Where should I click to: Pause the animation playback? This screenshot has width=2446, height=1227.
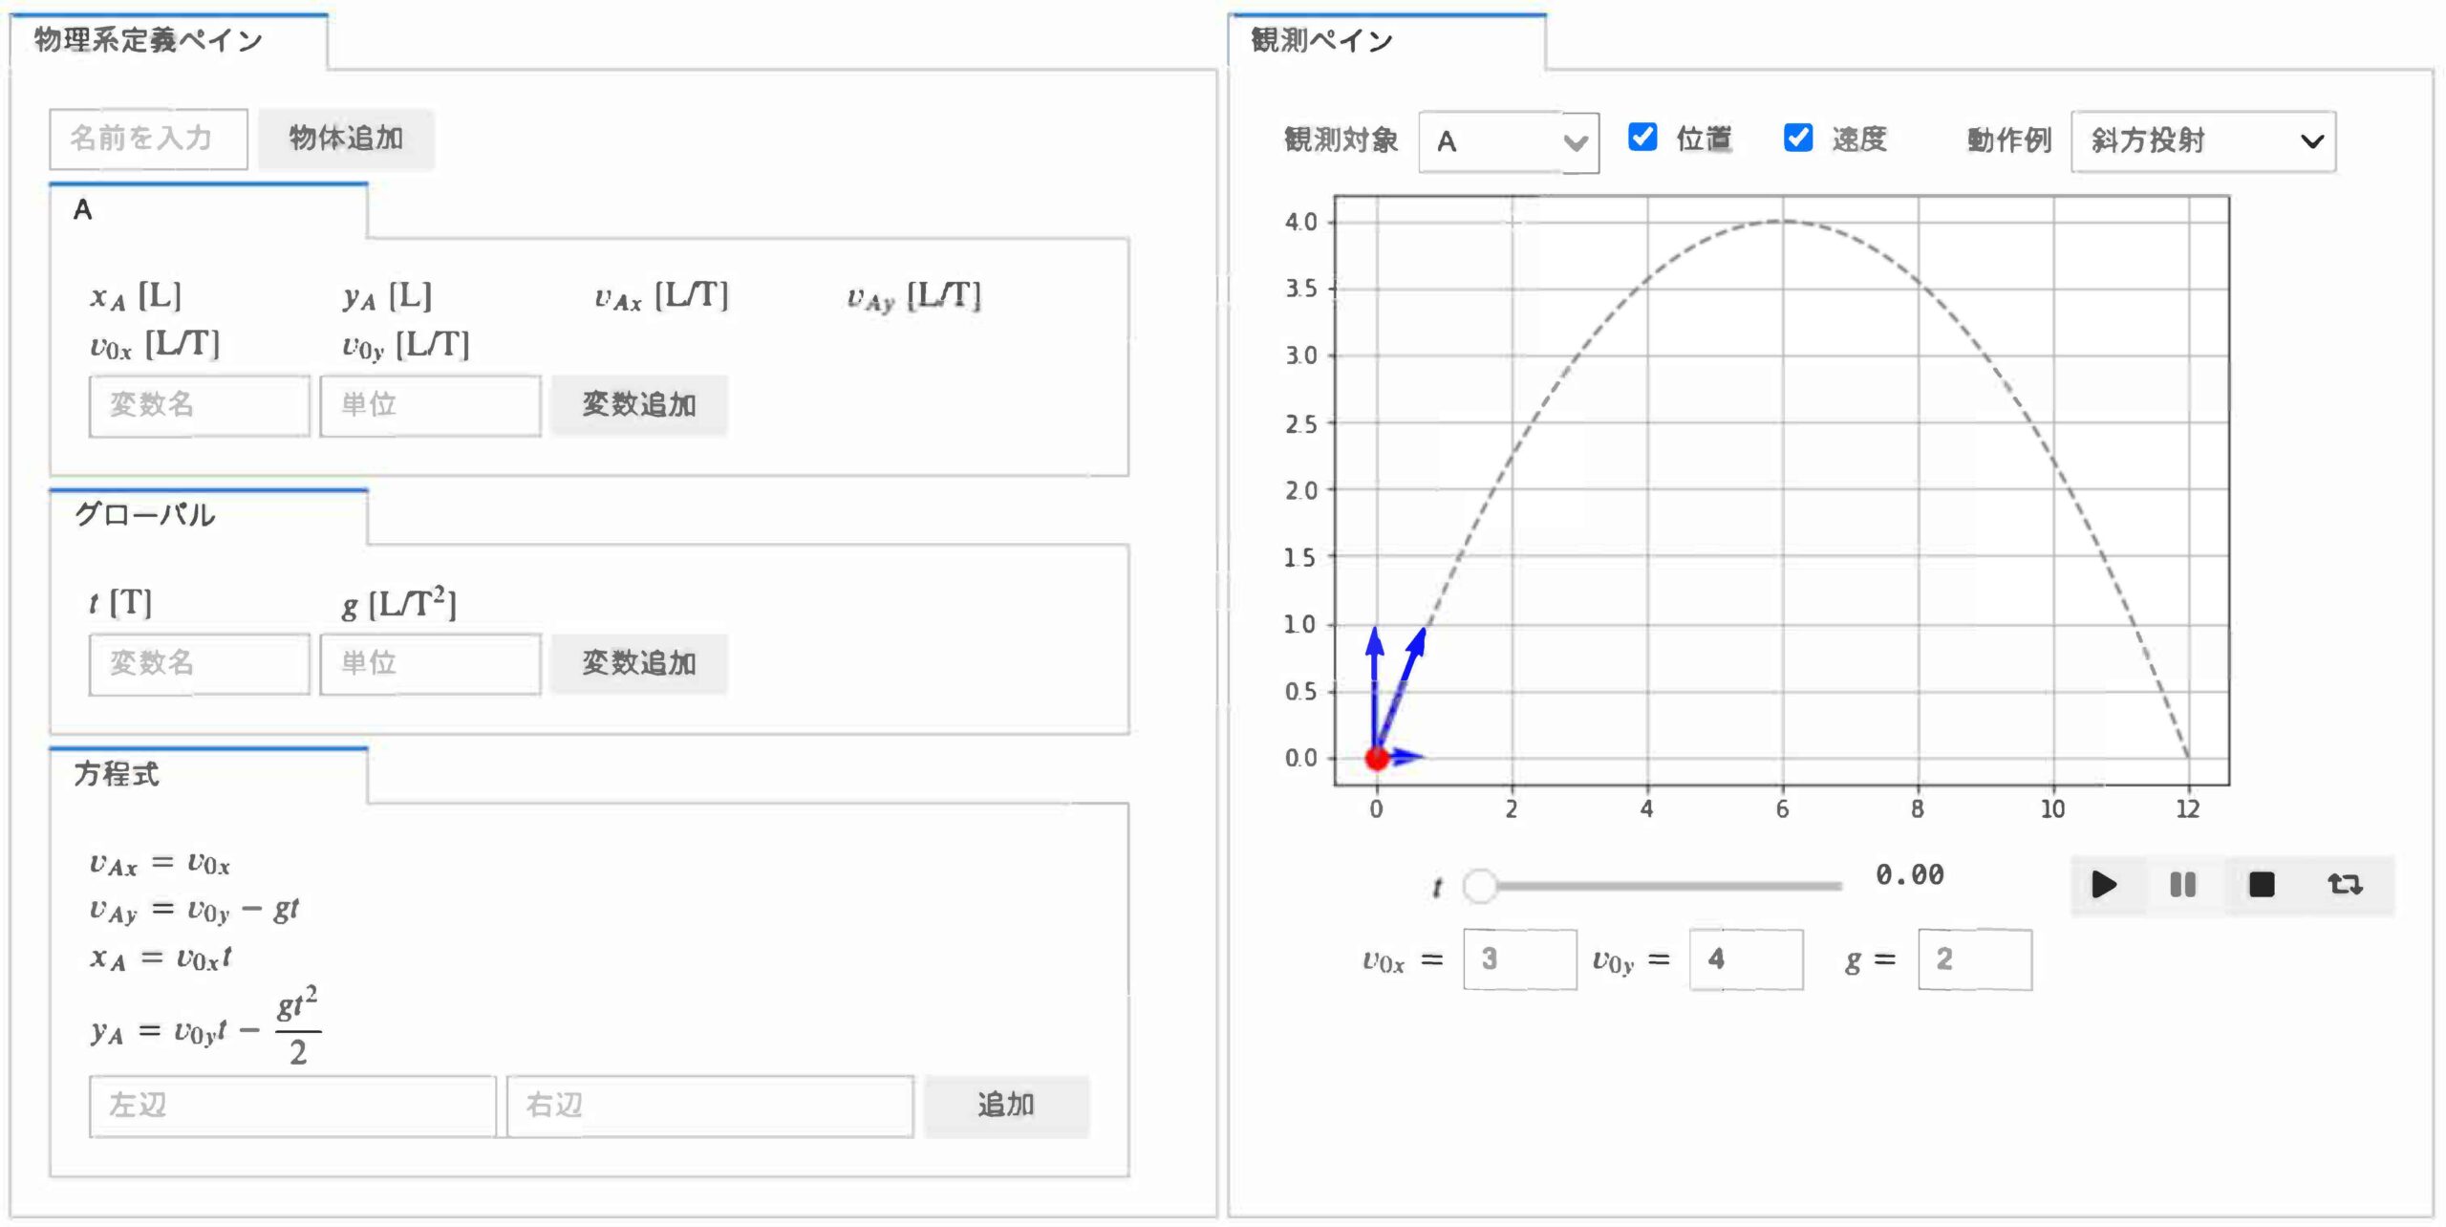(x=2182, y=885)
